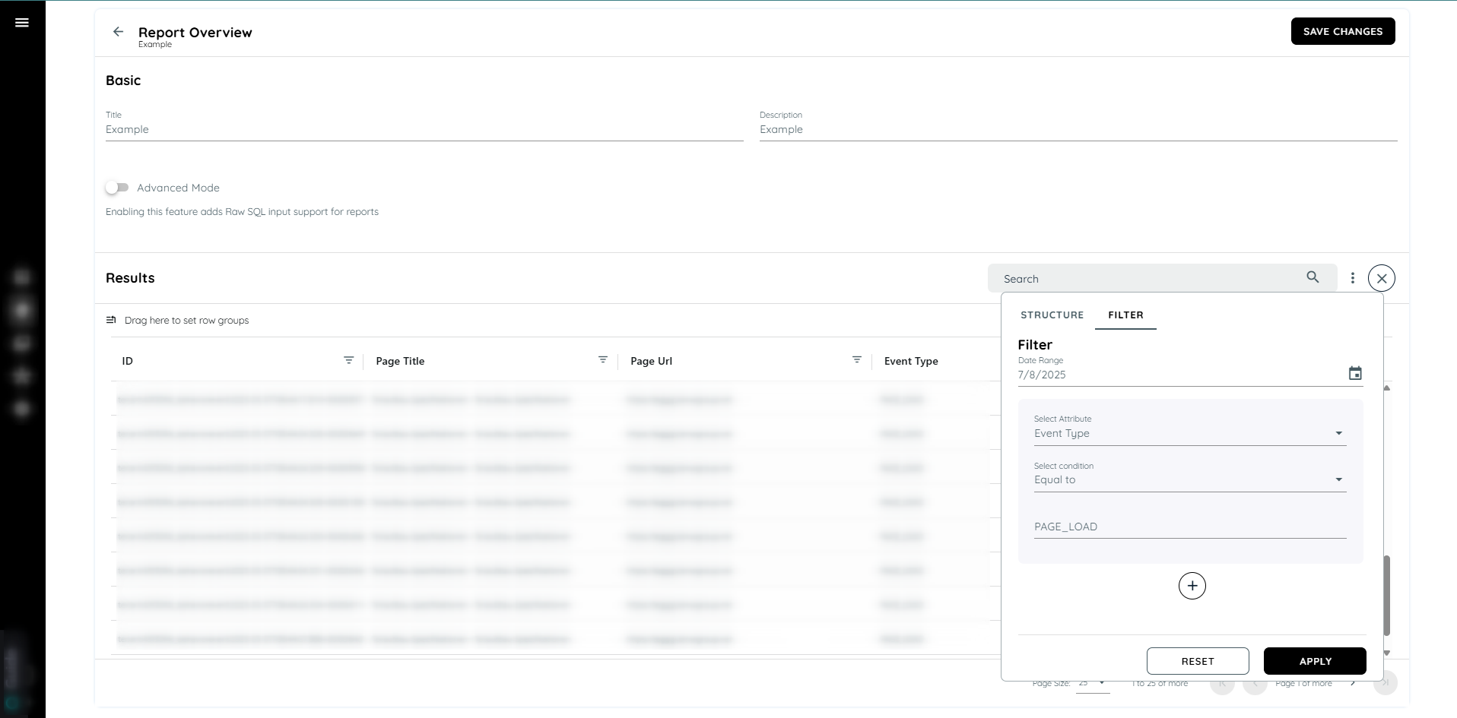1457x718 pixels.
Task: Go back using the arrow beside Report Overview
Action: tap(118, 32)
